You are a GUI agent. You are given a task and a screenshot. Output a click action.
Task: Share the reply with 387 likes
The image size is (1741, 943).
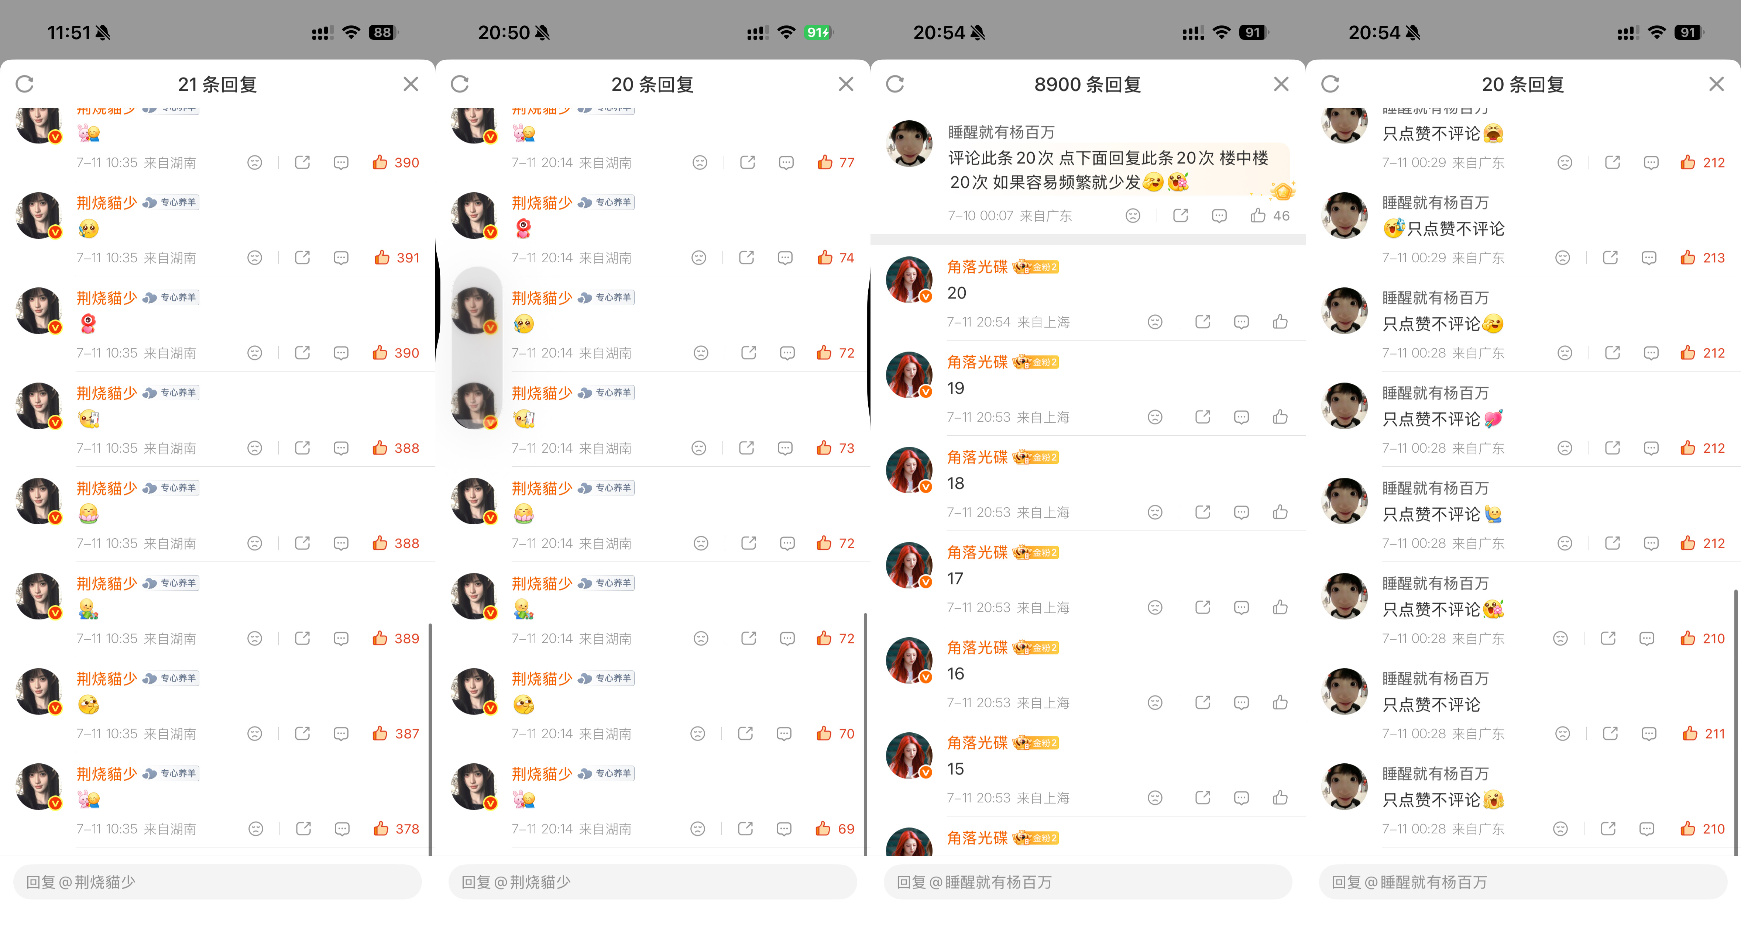[x=302, y=733]
